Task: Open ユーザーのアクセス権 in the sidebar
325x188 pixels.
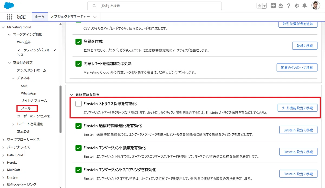Action: (33, 116)
